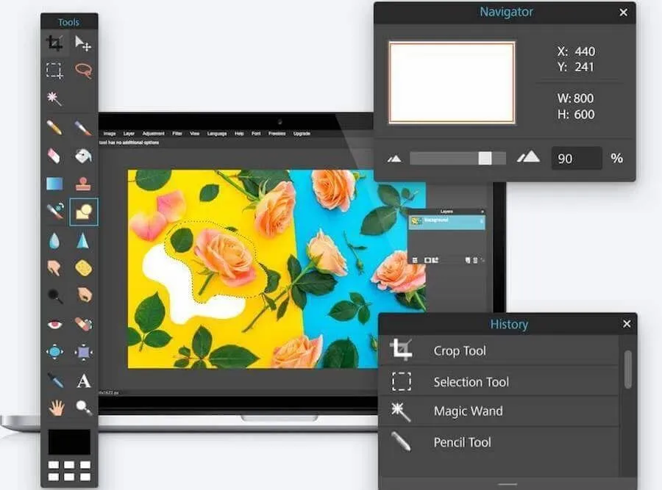Open the Adjustment menu
This screenshot has width=662, height=490.
(154, 134)
